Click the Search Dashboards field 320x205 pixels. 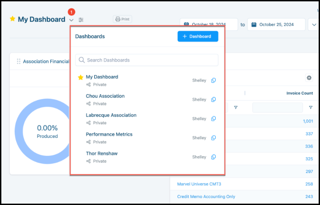point(147,60)
